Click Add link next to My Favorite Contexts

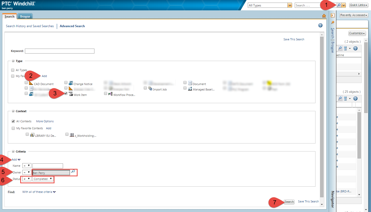point(49,128)
